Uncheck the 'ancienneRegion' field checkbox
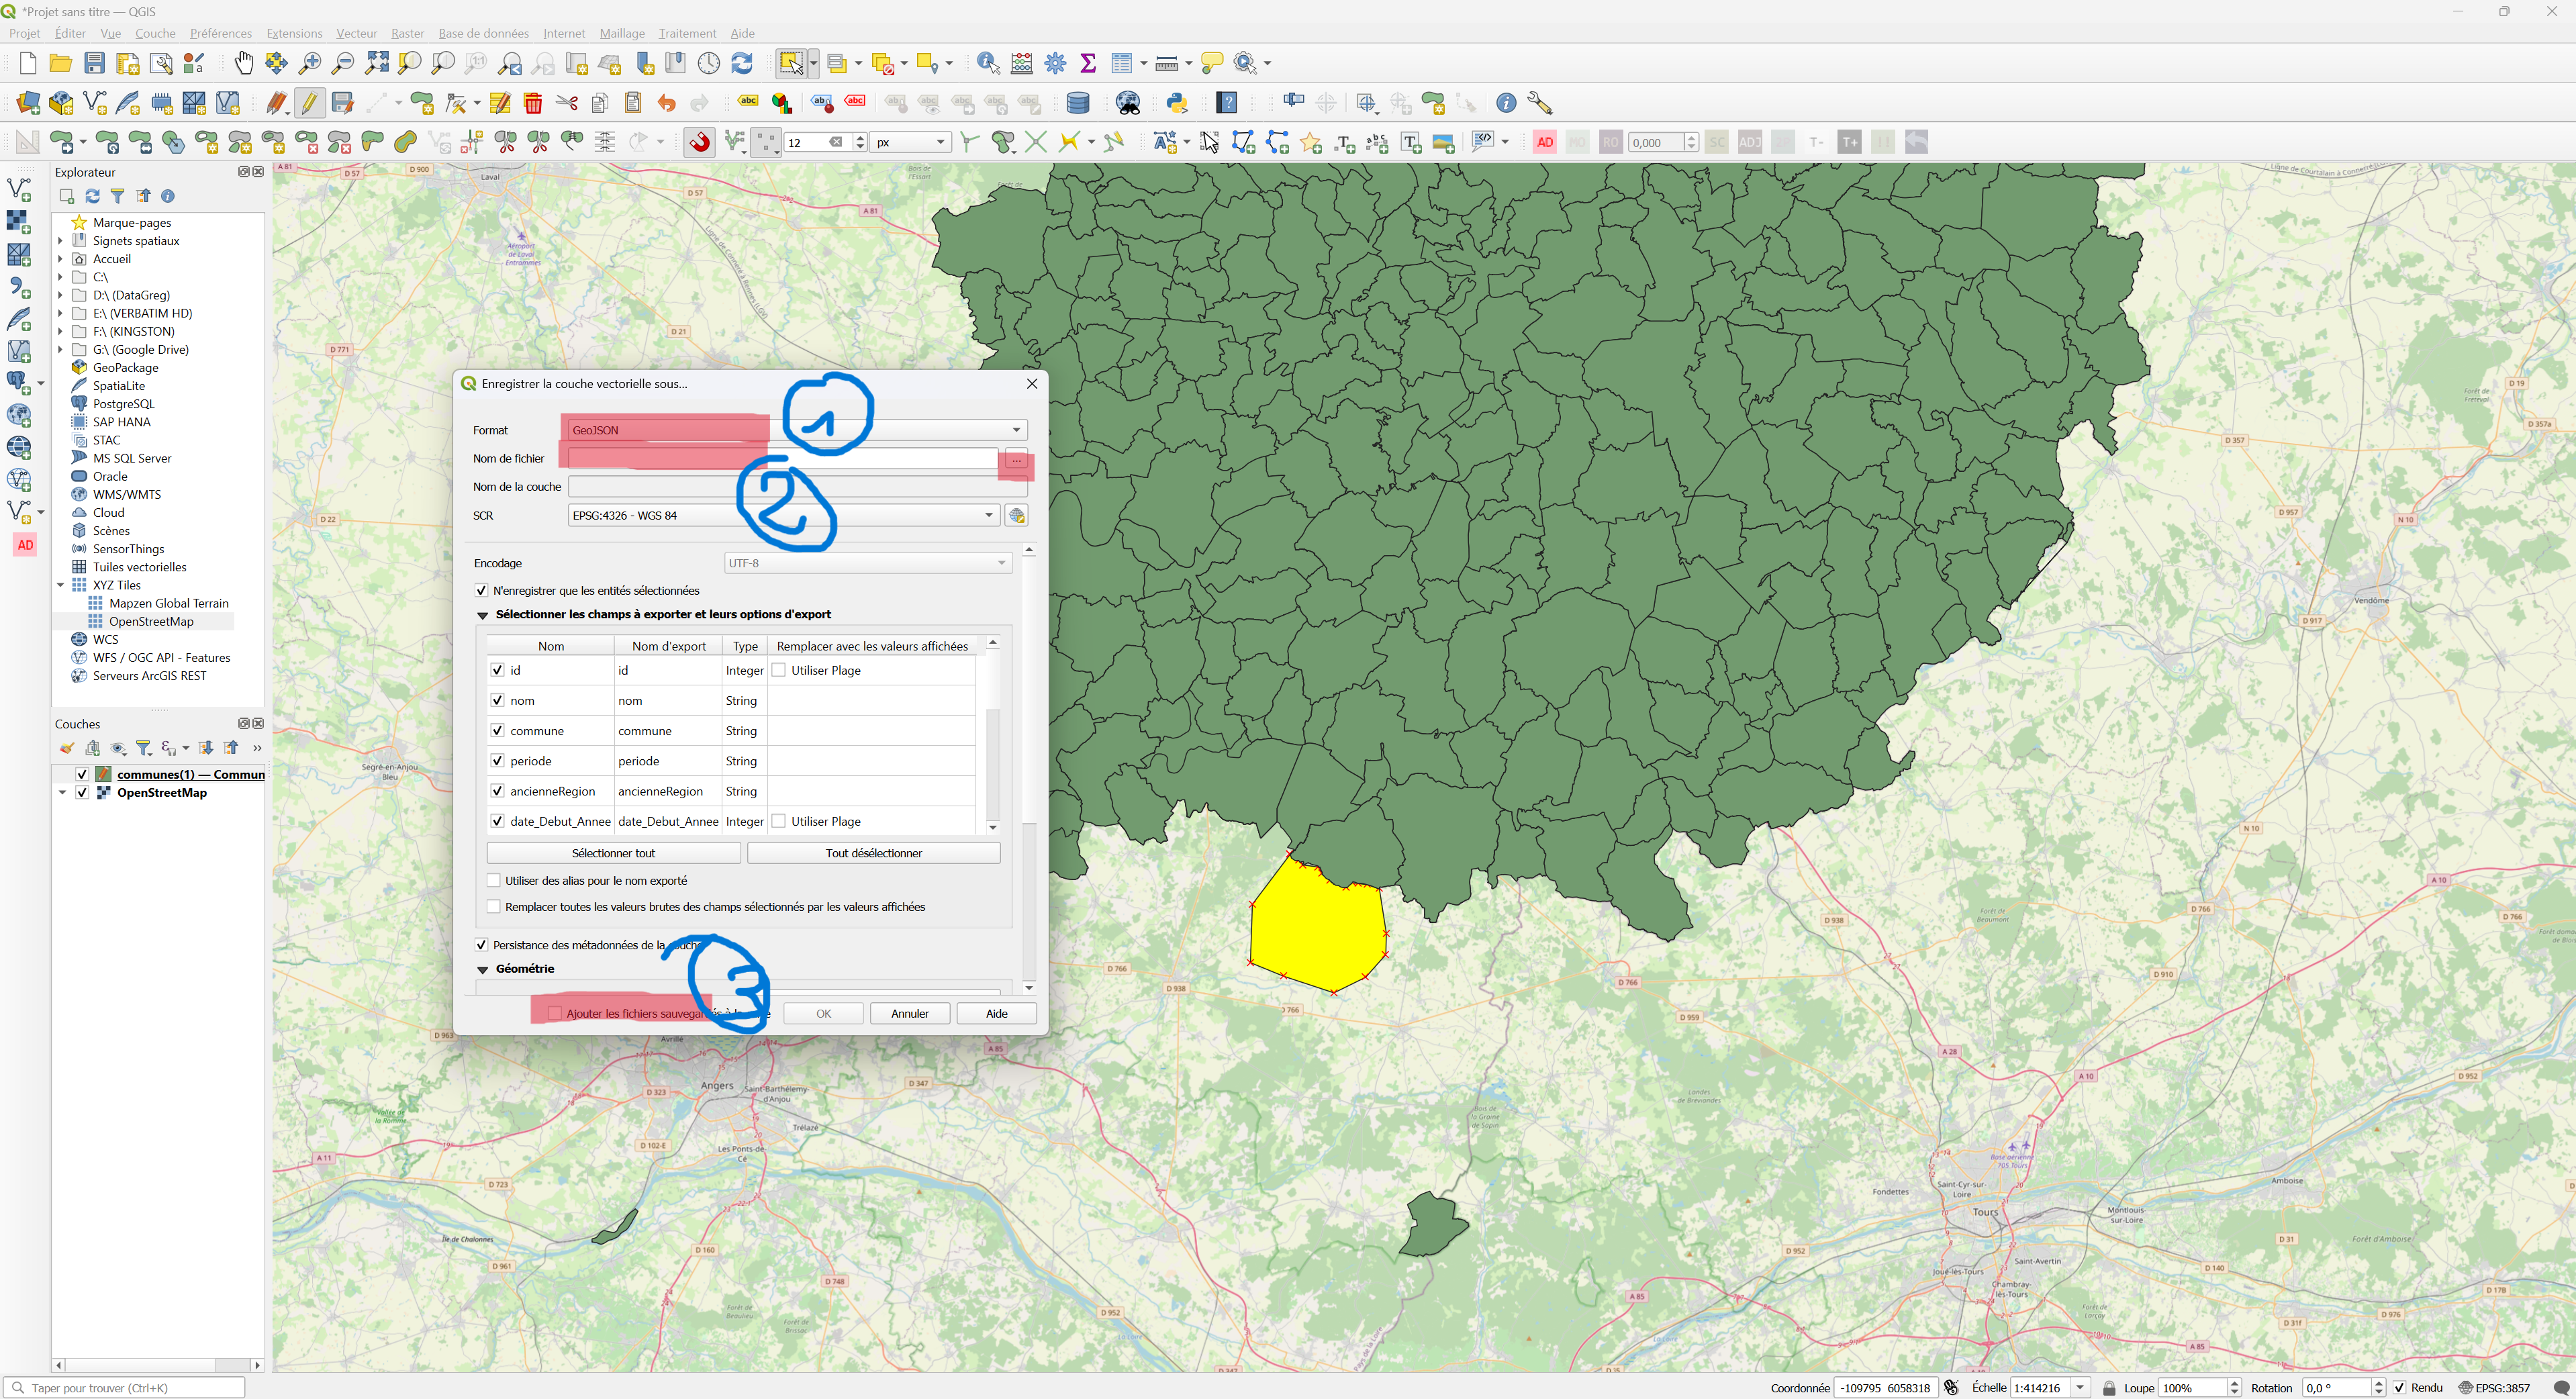The width and height of the screenshot is (2576, 1399). [x=498, y=792]
